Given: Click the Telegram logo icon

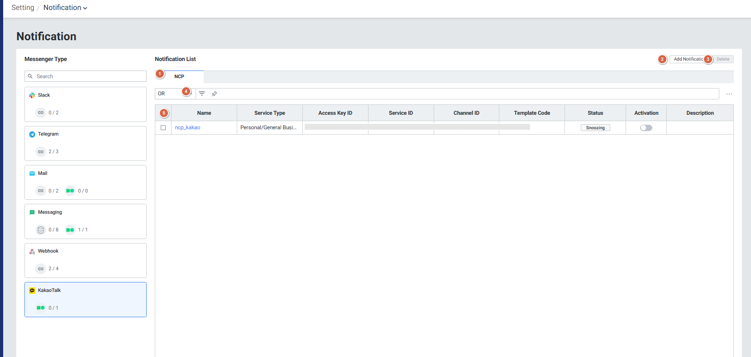Looking at the screenshot, I should click(x=32, y=134).
